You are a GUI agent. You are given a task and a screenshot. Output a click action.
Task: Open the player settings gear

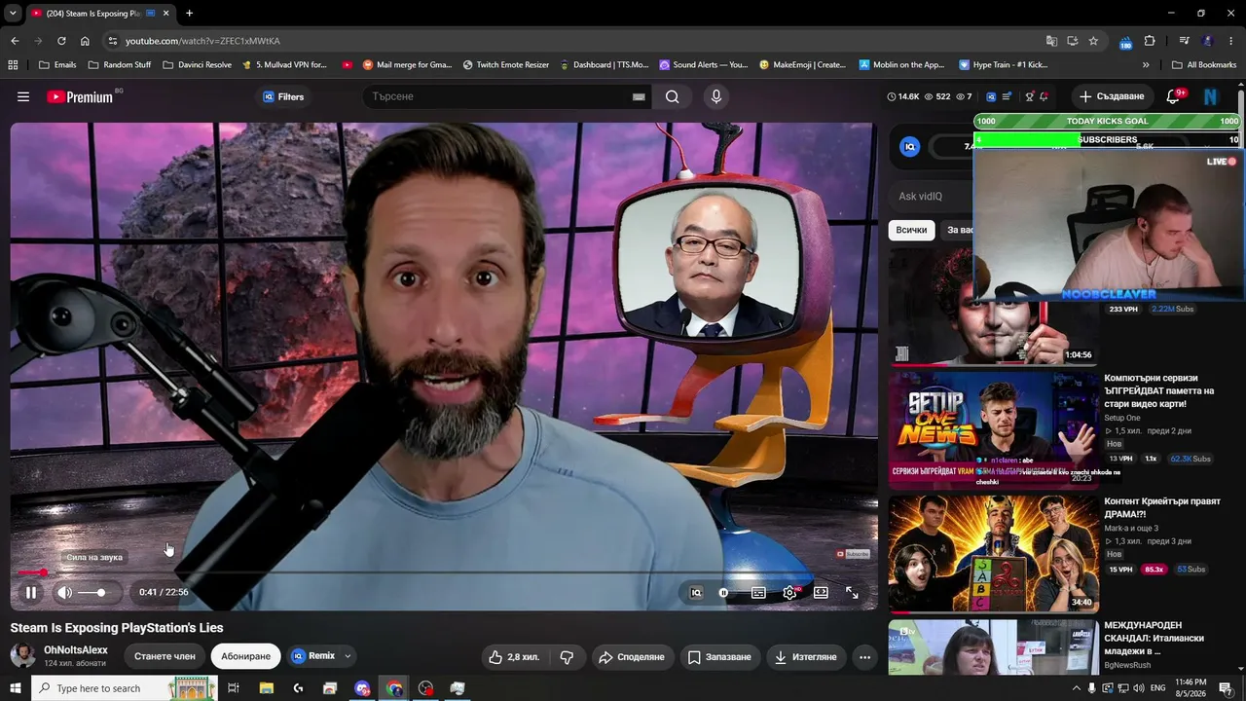pyautogui.click(x=789, y=592)
